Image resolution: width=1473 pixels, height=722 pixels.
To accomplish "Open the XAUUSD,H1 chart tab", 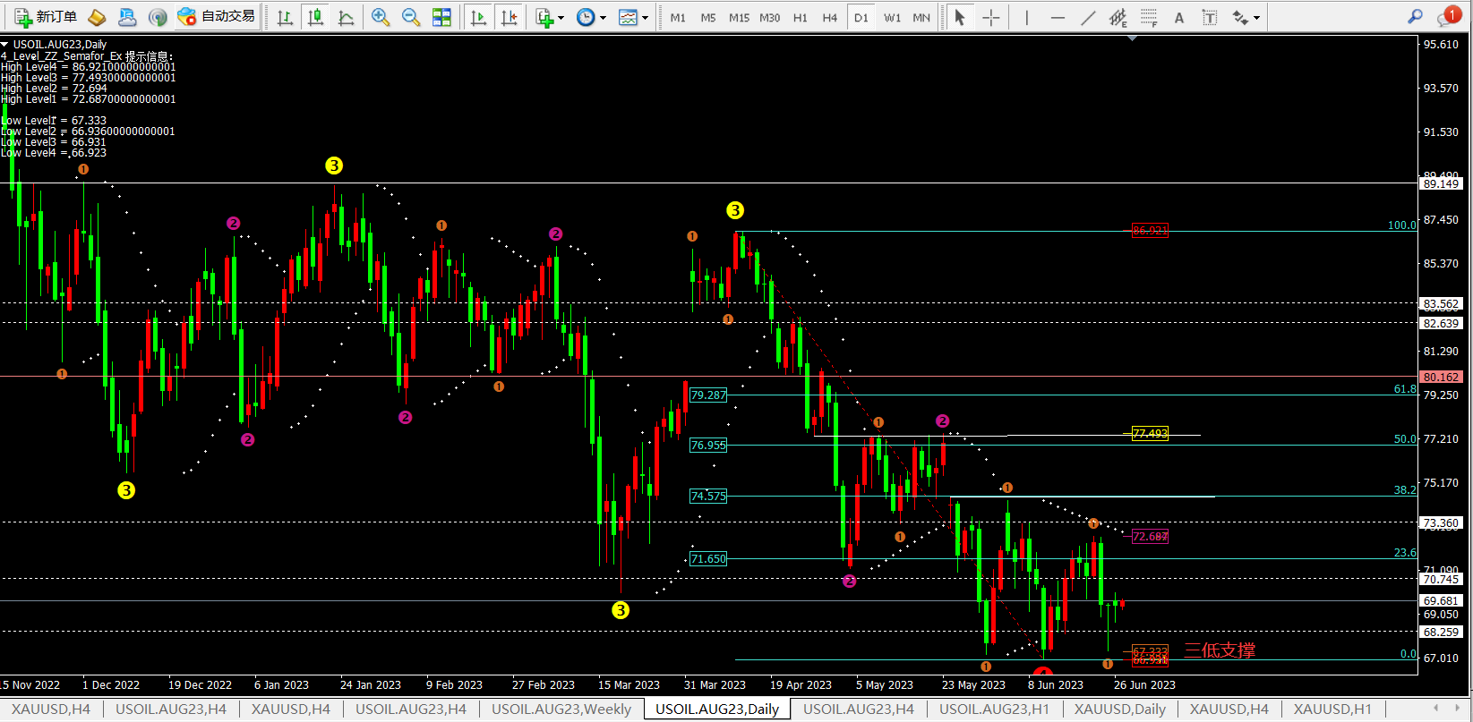I will (1332, 709).
